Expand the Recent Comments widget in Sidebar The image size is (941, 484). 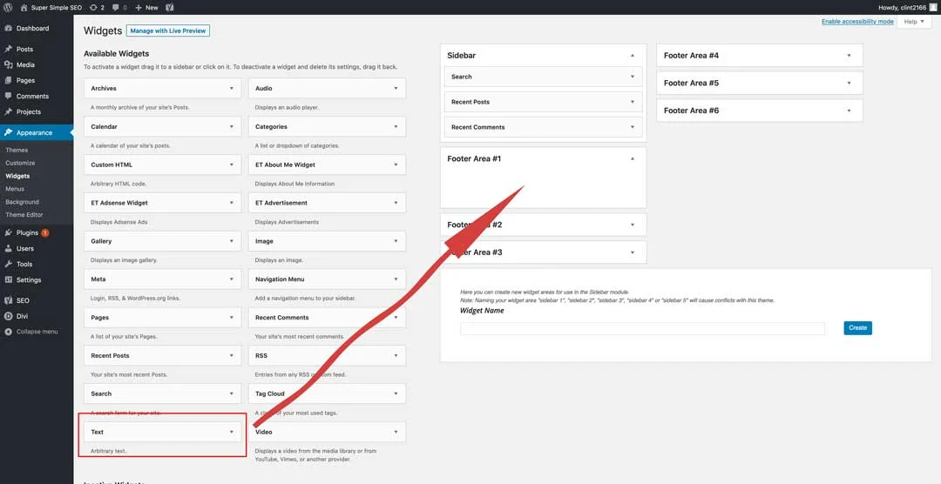633,127
